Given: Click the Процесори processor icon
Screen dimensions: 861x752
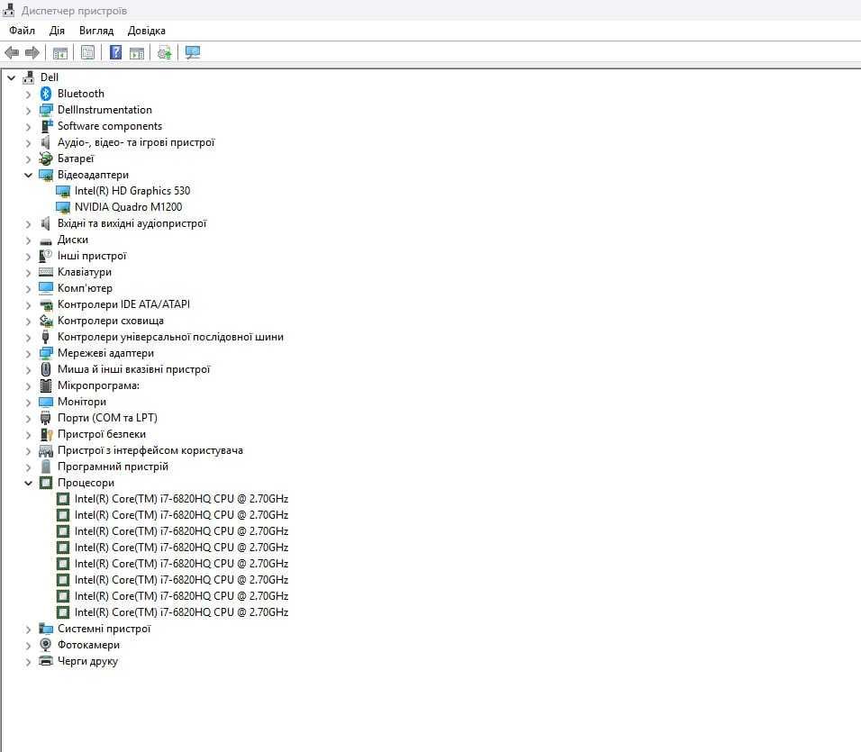Looking at the screenshot, I should (x=46, y=483).
